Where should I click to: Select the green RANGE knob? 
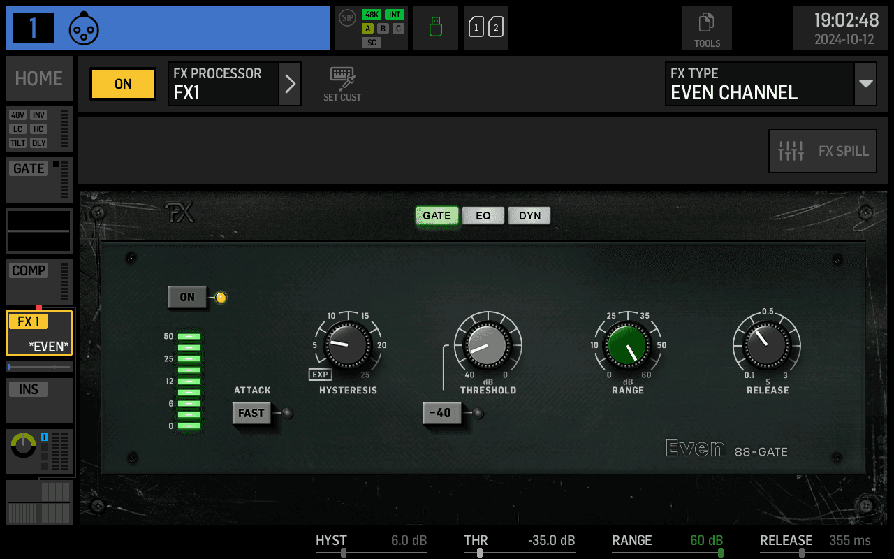click(x=627, y=345)
